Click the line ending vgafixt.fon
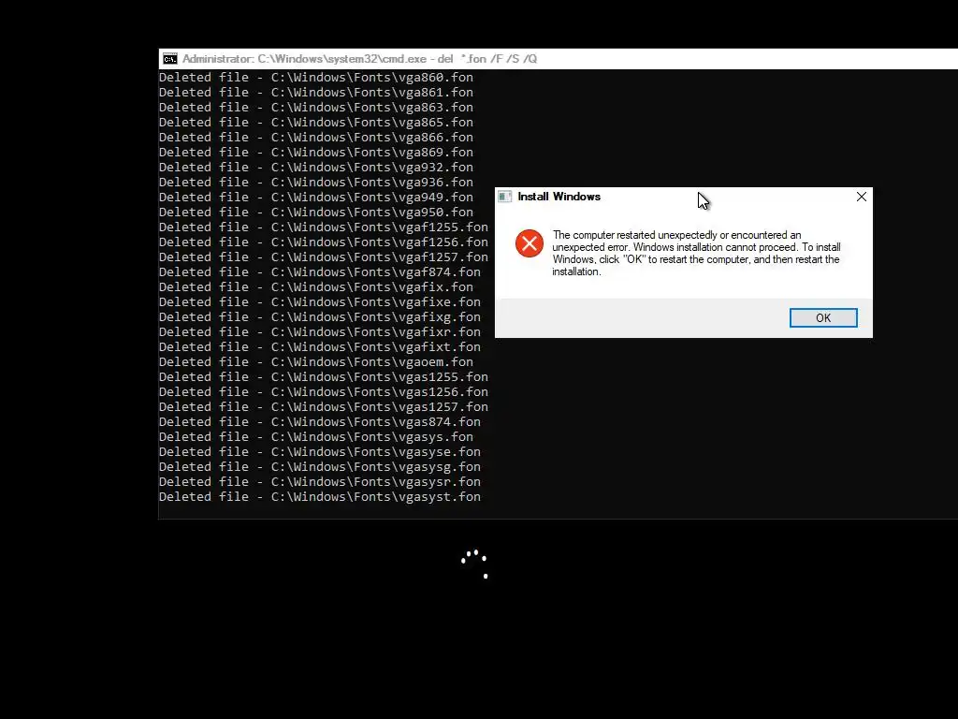This screenshot has width=958, height=719. click(320, 346)
